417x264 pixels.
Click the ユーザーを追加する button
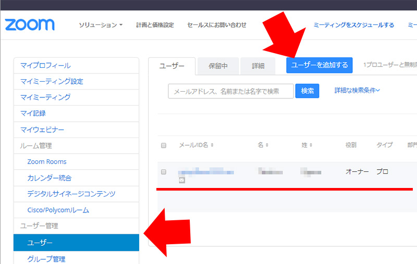[x=319, y=65]
